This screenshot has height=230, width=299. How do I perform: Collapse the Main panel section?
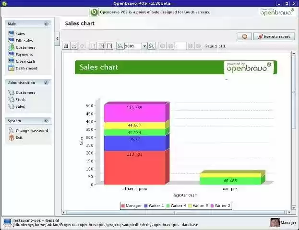click(46, 24)
